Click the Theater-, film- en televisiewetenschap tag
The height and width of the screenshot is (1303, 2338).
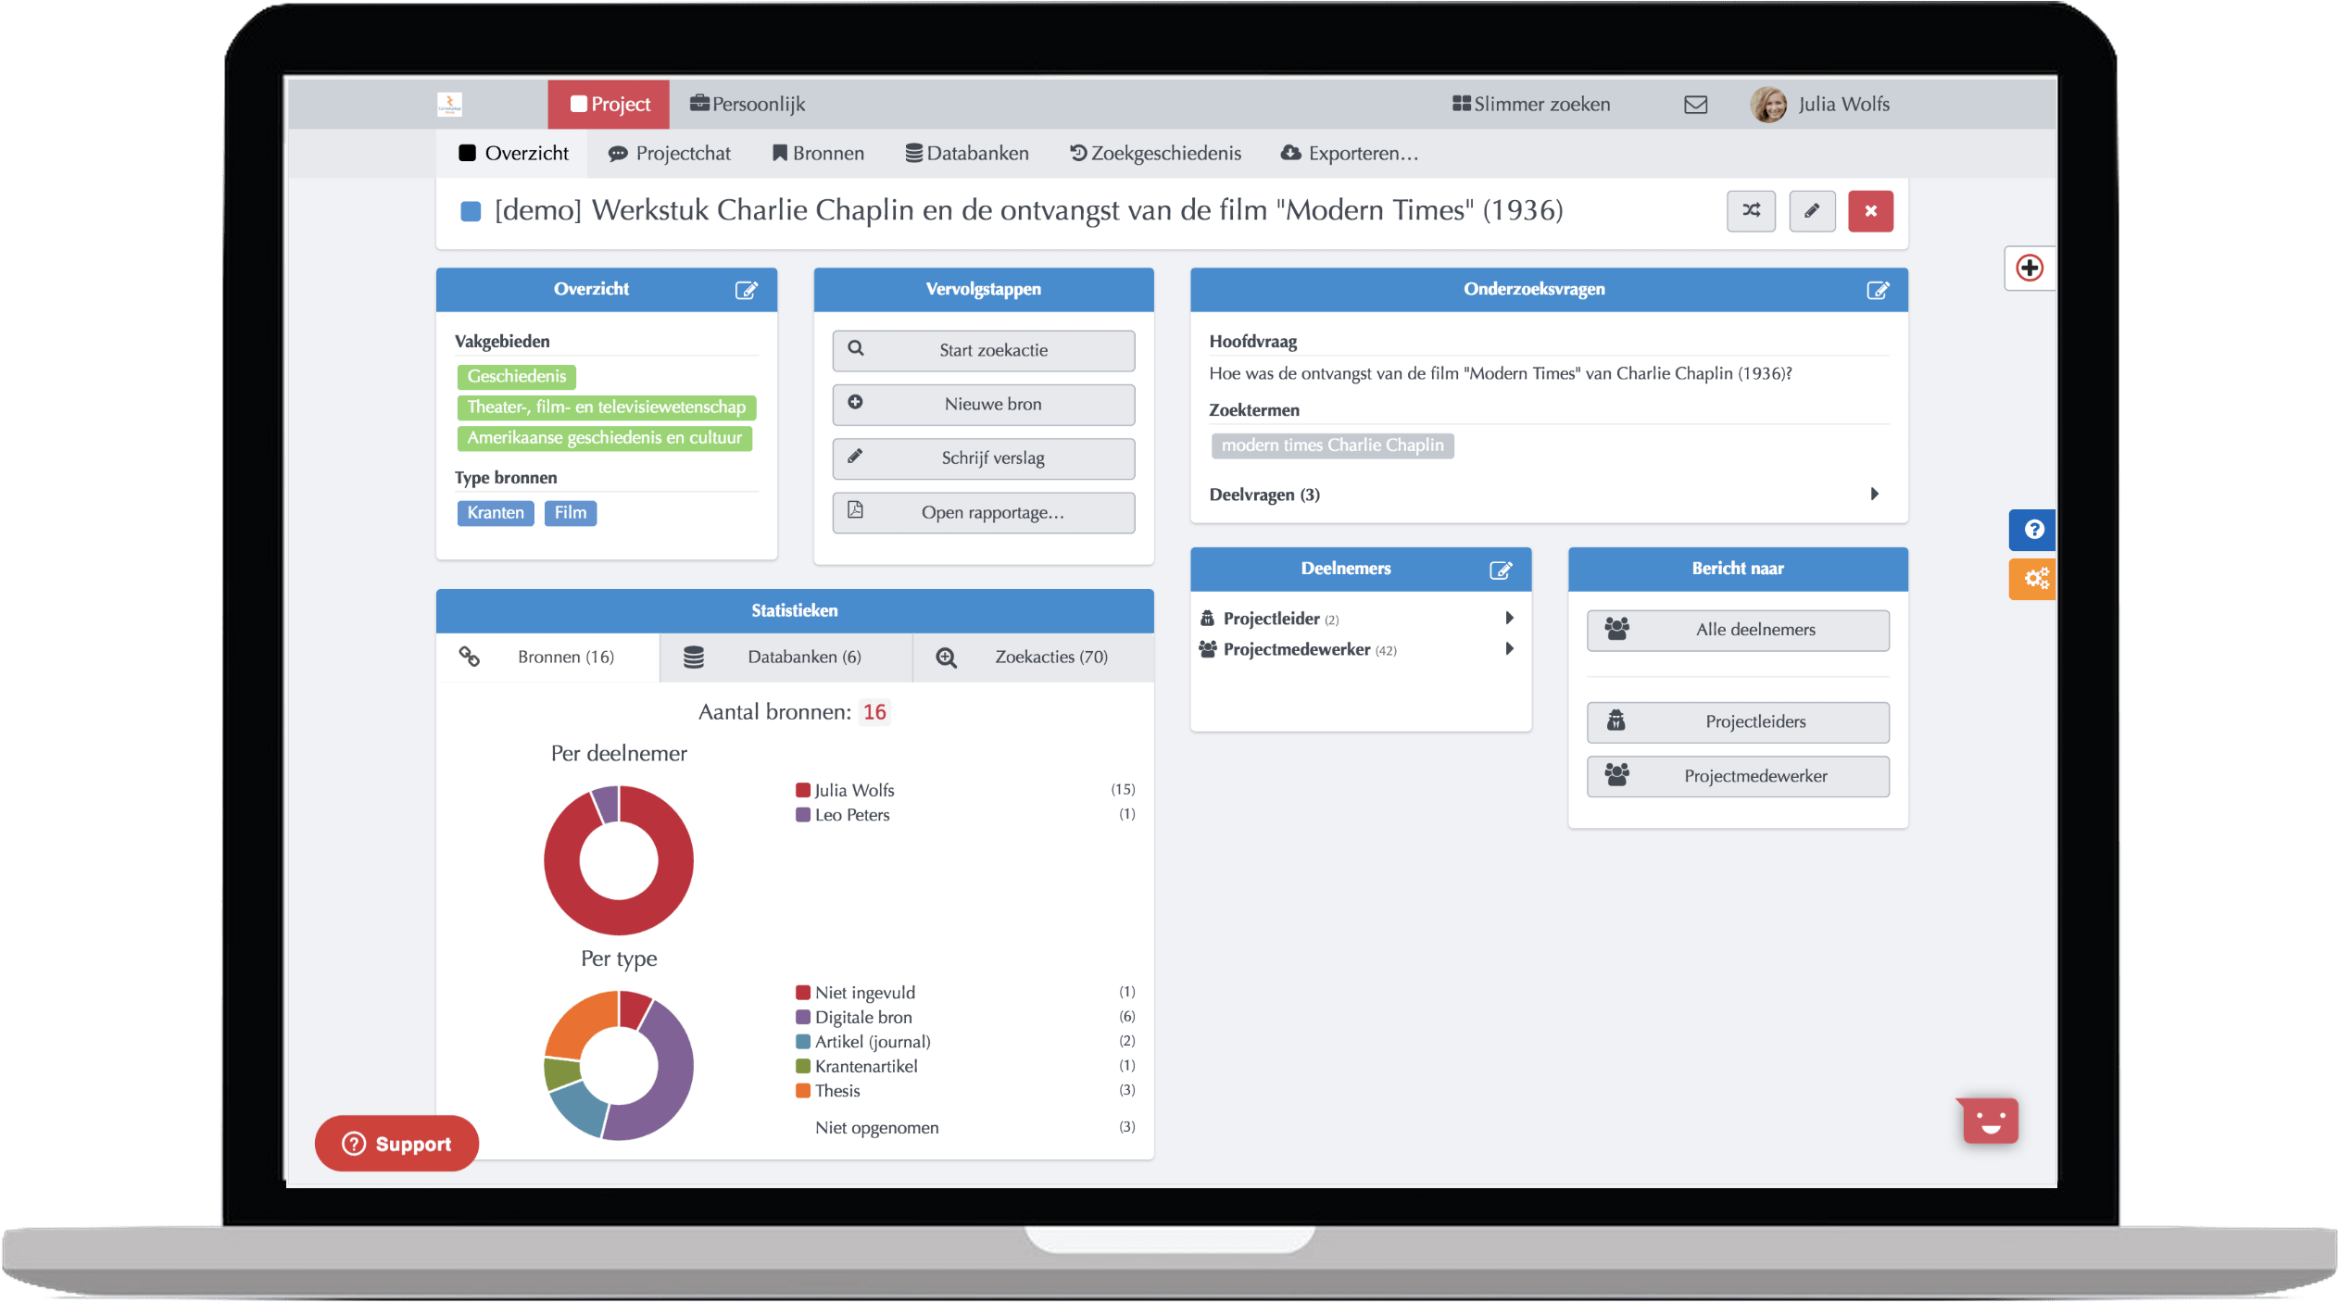606,407
